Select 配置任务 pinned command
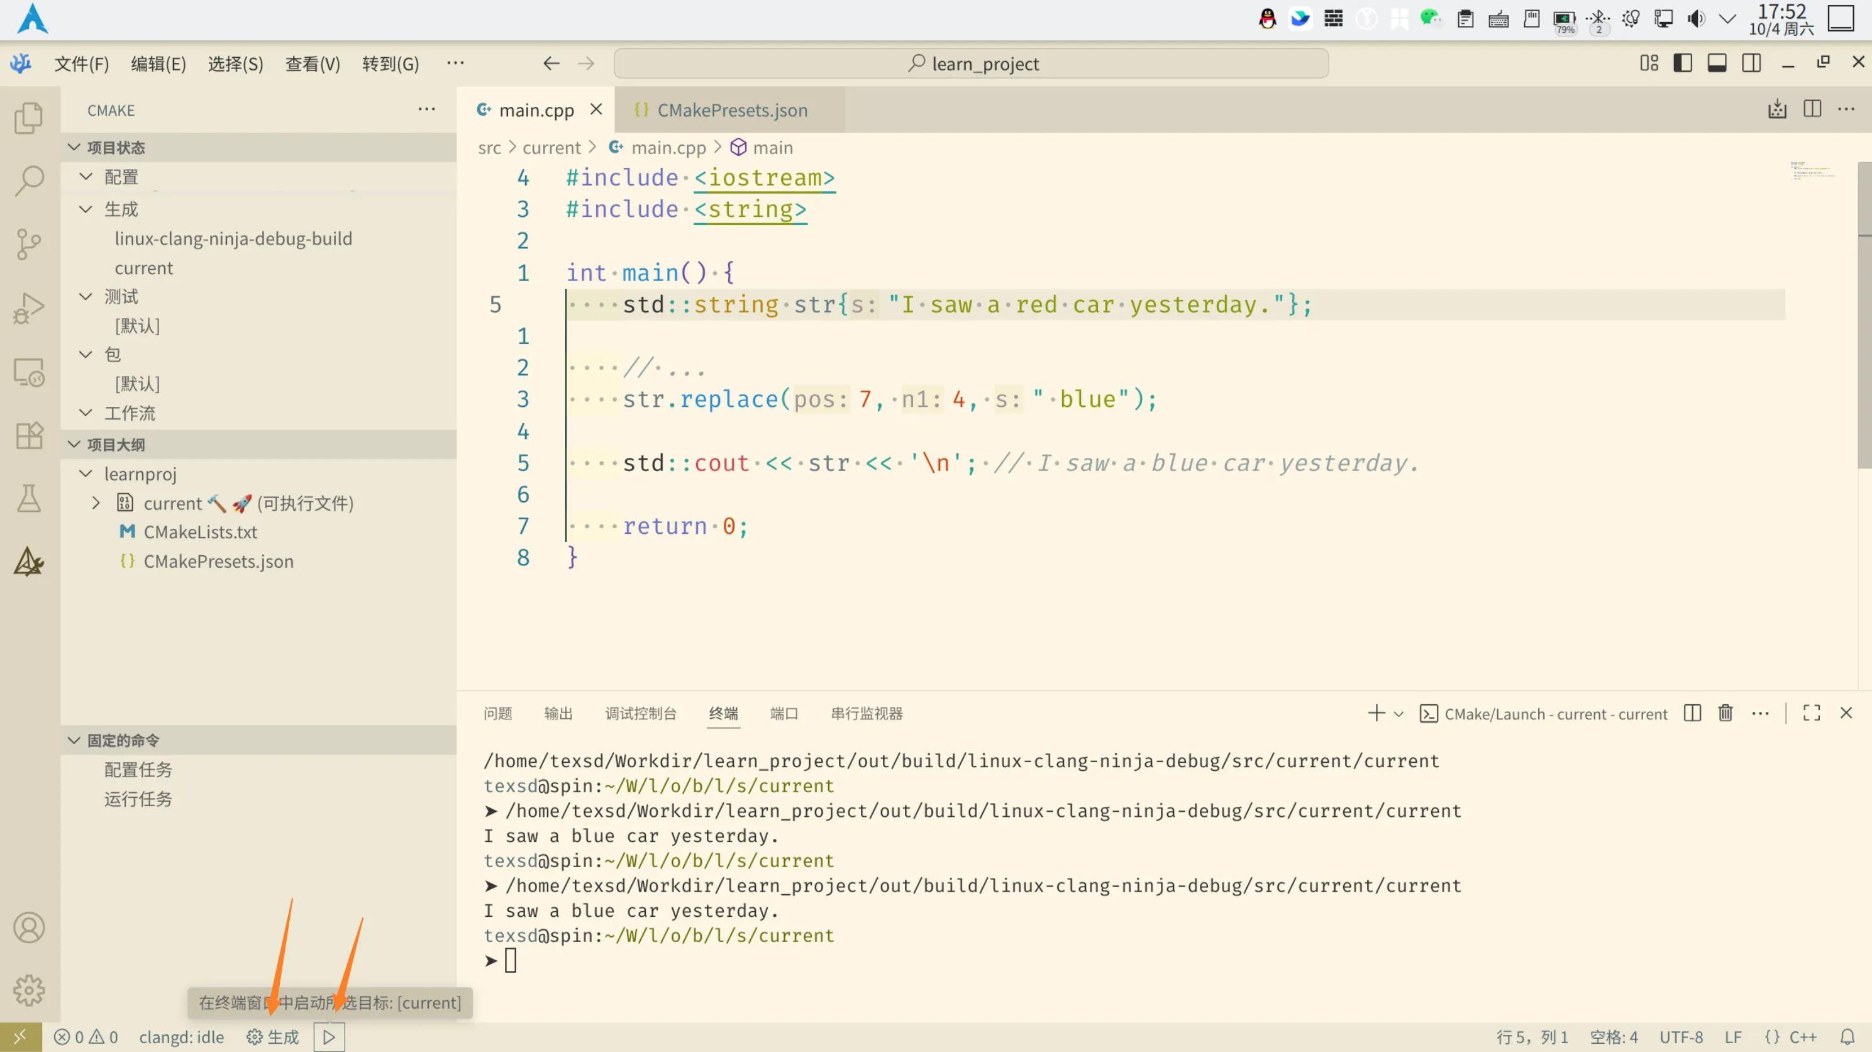This screenshot has height=1052, width=1872. [138, 770]
